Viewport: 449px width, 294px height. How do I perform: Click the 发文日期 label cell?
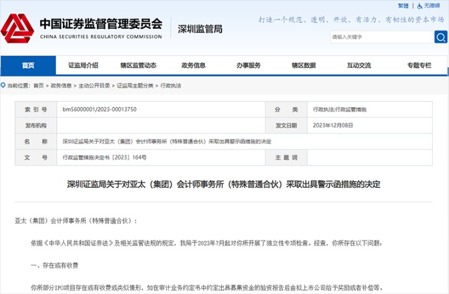tap(286, 125)
